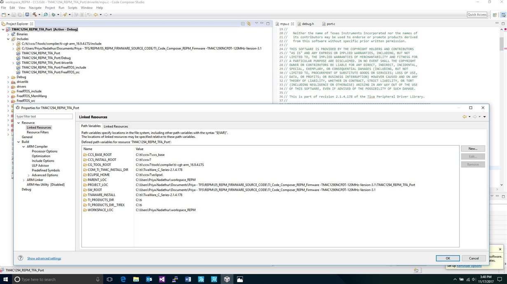507x284 pixels.
Task: Select ARM Hex Utility [Disabled] item
Action: click(46, 185)
